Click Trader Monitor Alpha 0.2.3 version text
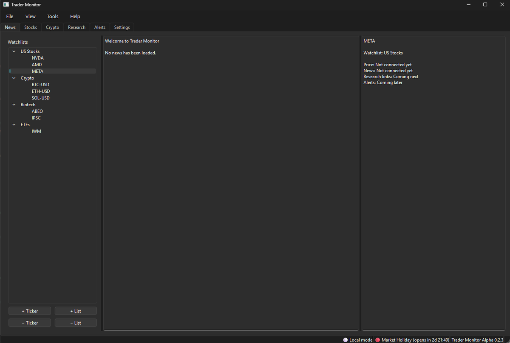The width and height of the screenshot is (510, 343). pyautogui.click(x=478, y=340)
